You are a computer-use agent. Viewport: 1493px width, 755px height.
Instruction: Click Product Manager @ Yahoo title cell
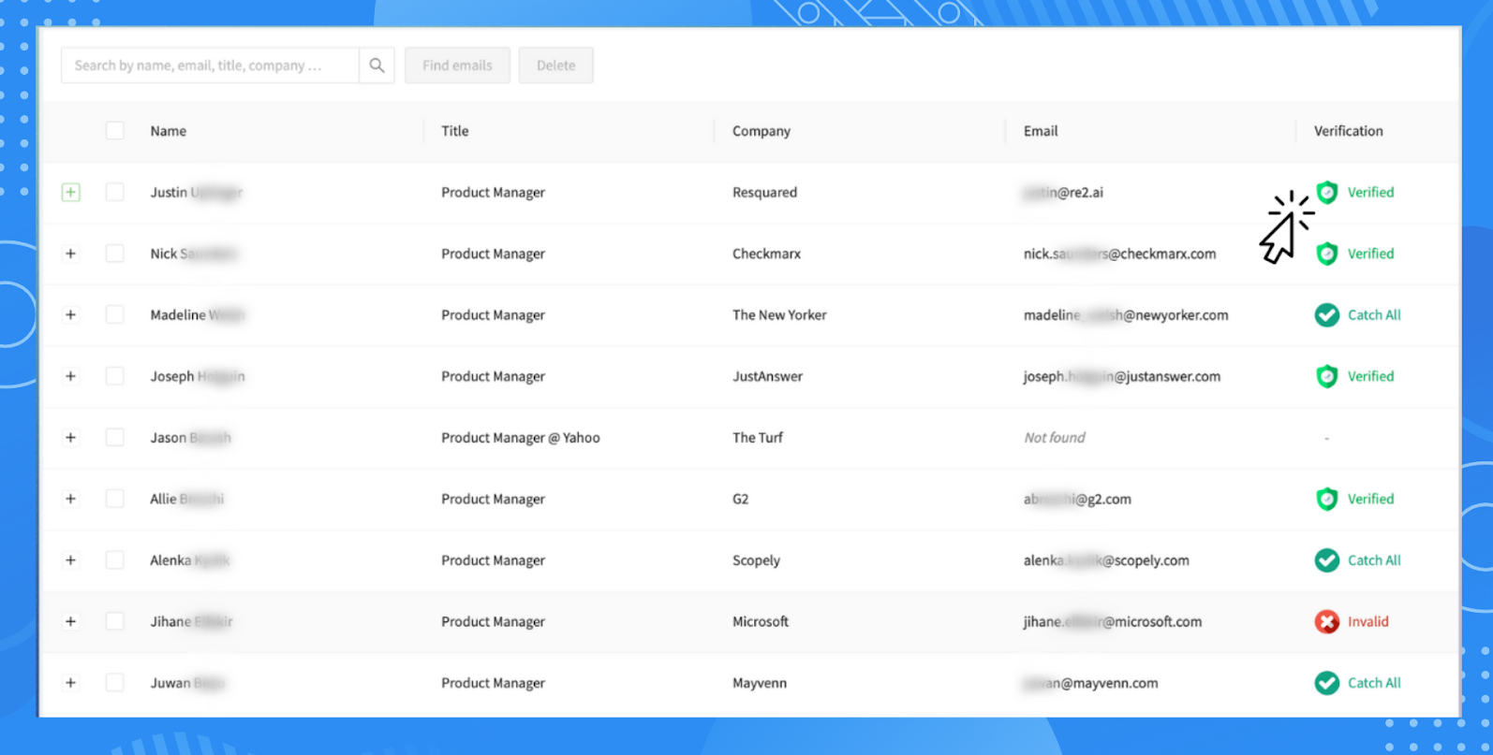pos(521,438)
